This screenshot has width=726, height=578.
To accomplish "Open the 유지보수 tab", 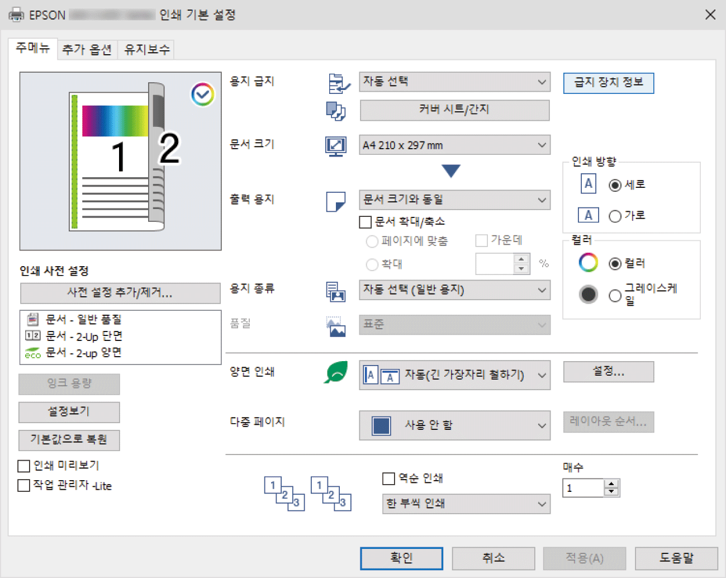I will pos(146,49).
